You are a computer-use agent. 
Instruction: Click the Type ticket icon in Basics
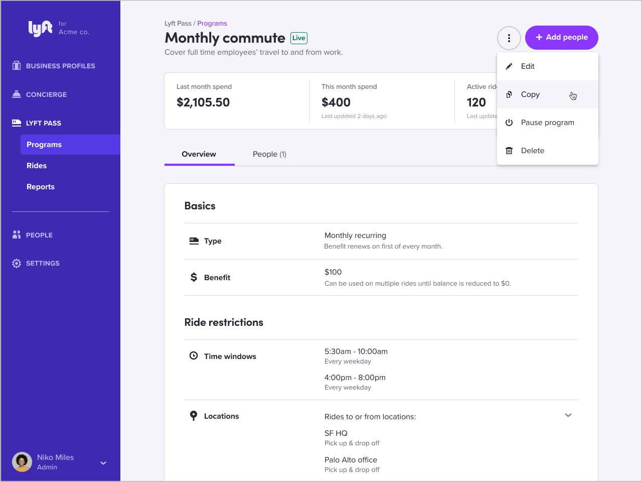pyautogui.click(x=194, y=240)
